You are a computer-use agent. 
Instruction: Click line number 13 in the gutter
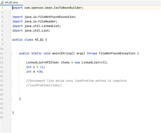[2, 62]
